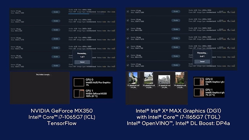Click 'This folder is empty.' message
249x140 pixels.
coord(43,75)
